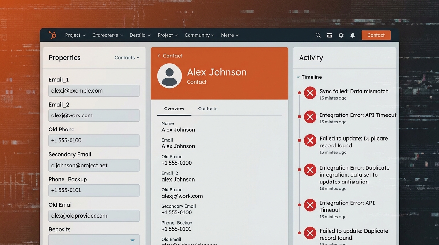Open the Community menu
The width and height of the screenshot is (439, 245).
(x=199, y=35)
